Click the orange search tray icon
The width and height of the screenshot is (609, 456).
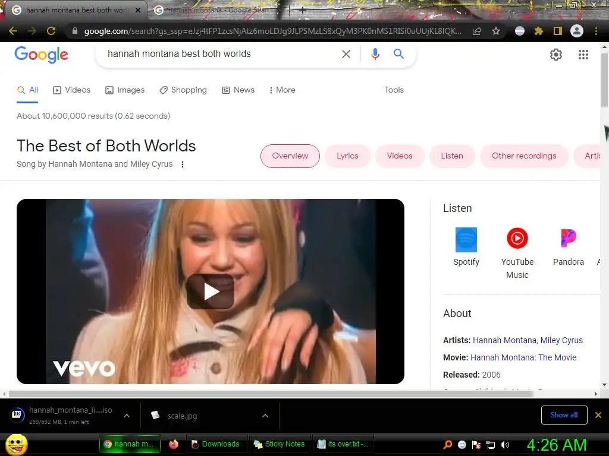click(447, 445)
